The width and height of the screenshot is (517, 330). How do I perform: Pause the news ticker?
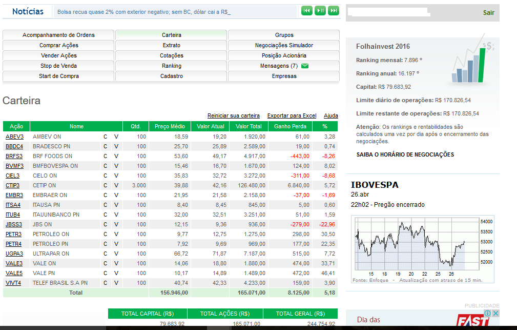[320, 11]
